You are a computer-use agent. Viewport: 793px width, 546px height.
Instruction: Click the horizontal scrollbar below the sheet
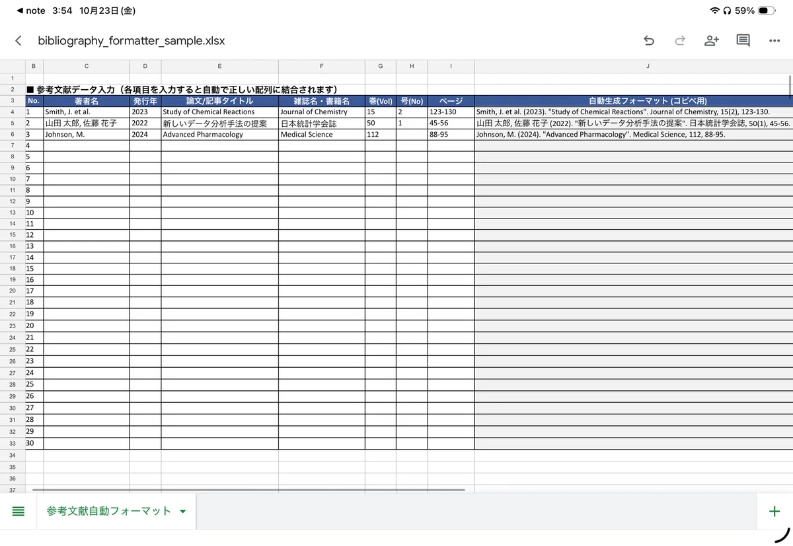click(x=248, y=490)
